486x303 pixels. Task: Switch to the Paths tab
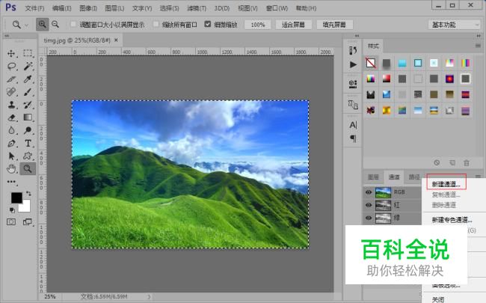click(x=414, y=177)
